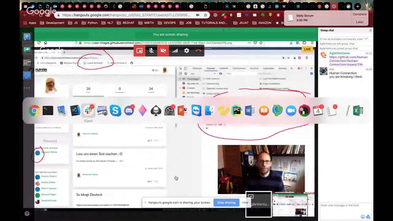Click Stop sharing button
Viewport: 393px width, 221px height.
[x=226, y=203]
